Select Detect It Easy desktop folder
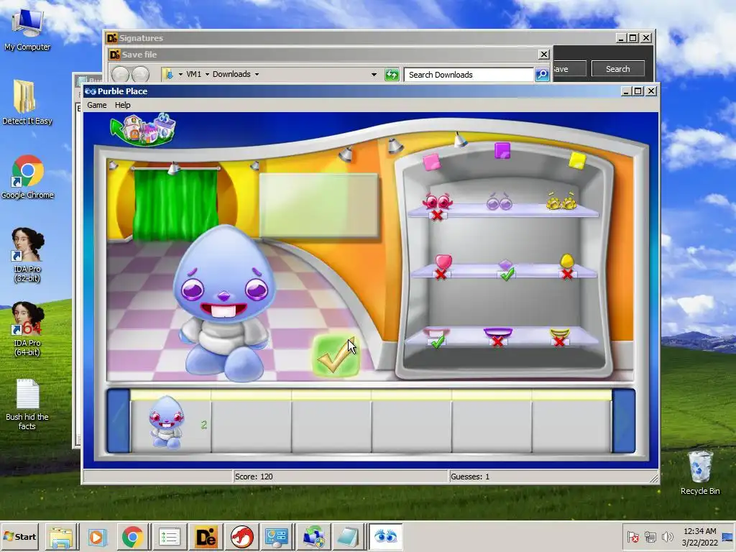736x552 pixels. coord(27,102)
